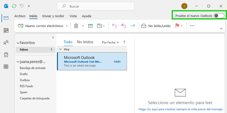
Task: Collapse the Favoritos section
Action: coord(18,43)
